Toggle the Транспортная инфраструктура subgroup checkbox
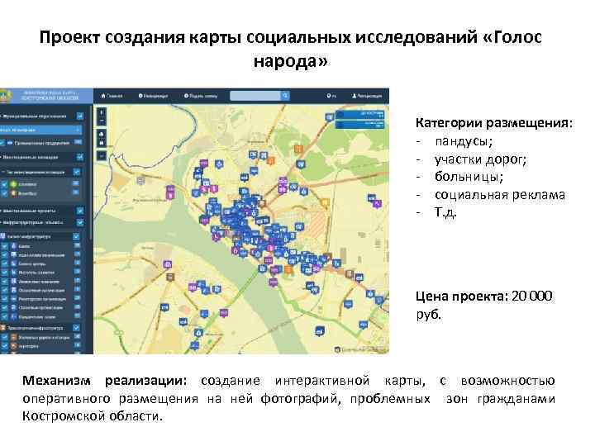The image size is (595, 446). 76,327
